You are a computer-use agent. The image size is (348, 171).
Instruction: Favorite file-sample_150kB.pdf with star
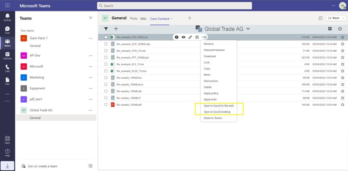343,105
